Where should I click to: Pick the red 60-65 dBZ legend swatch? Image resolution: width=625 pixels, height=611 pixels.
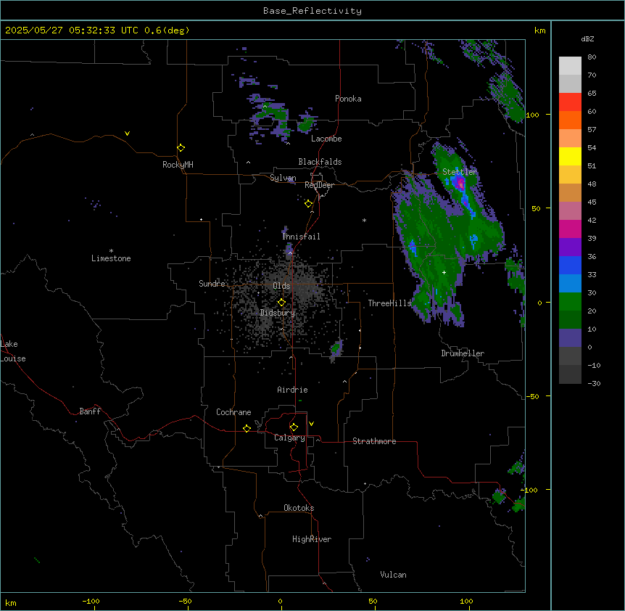coord(570,102)
